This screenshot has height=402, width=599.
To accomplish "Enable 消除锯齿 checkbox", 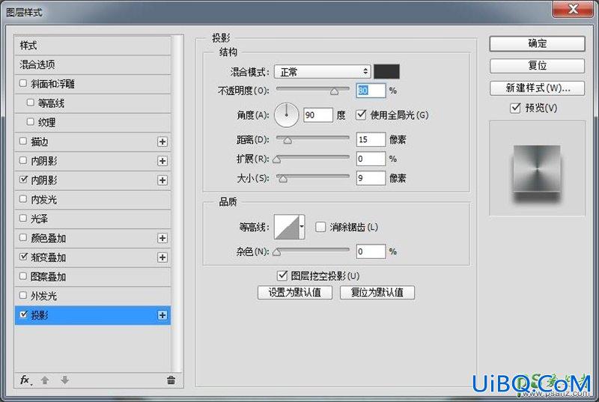I will (x=320, y=227).
